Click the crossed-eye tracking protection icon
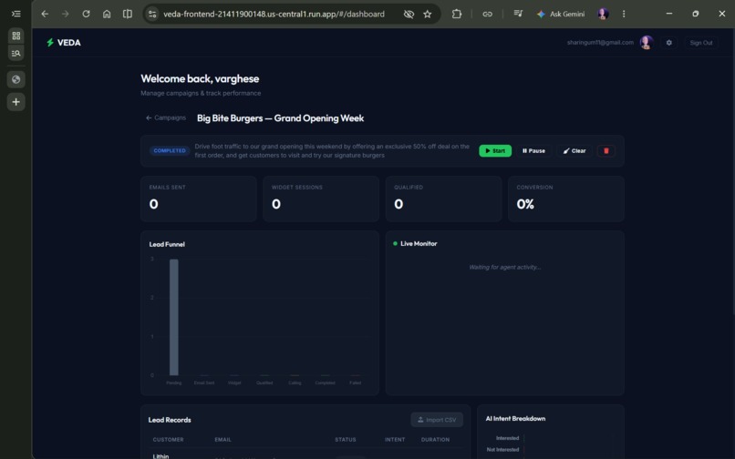This screenshot has width=735, height=459. tap(409, 14)
